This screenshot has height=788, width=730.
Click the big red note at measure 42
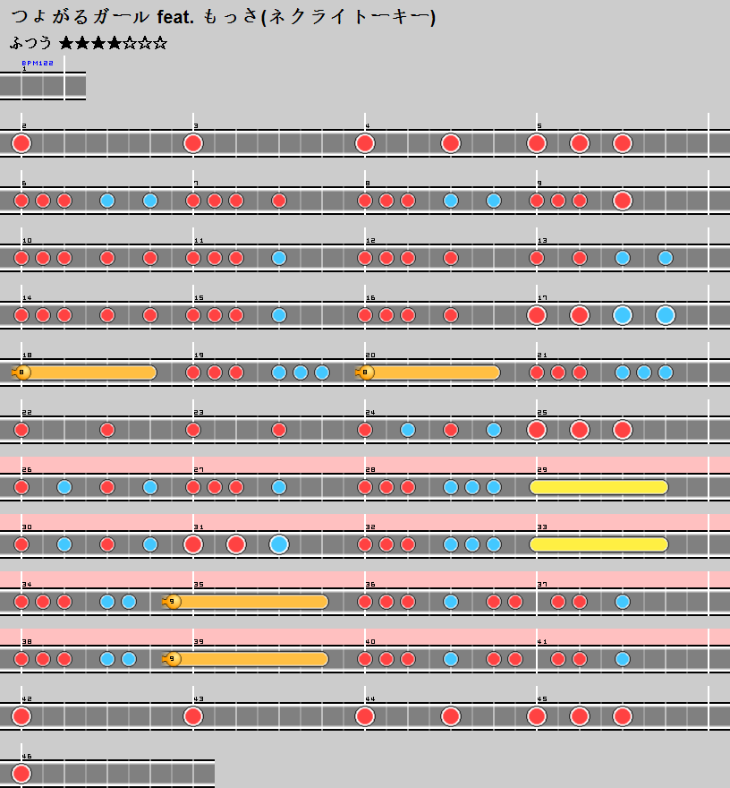(21, 716)
